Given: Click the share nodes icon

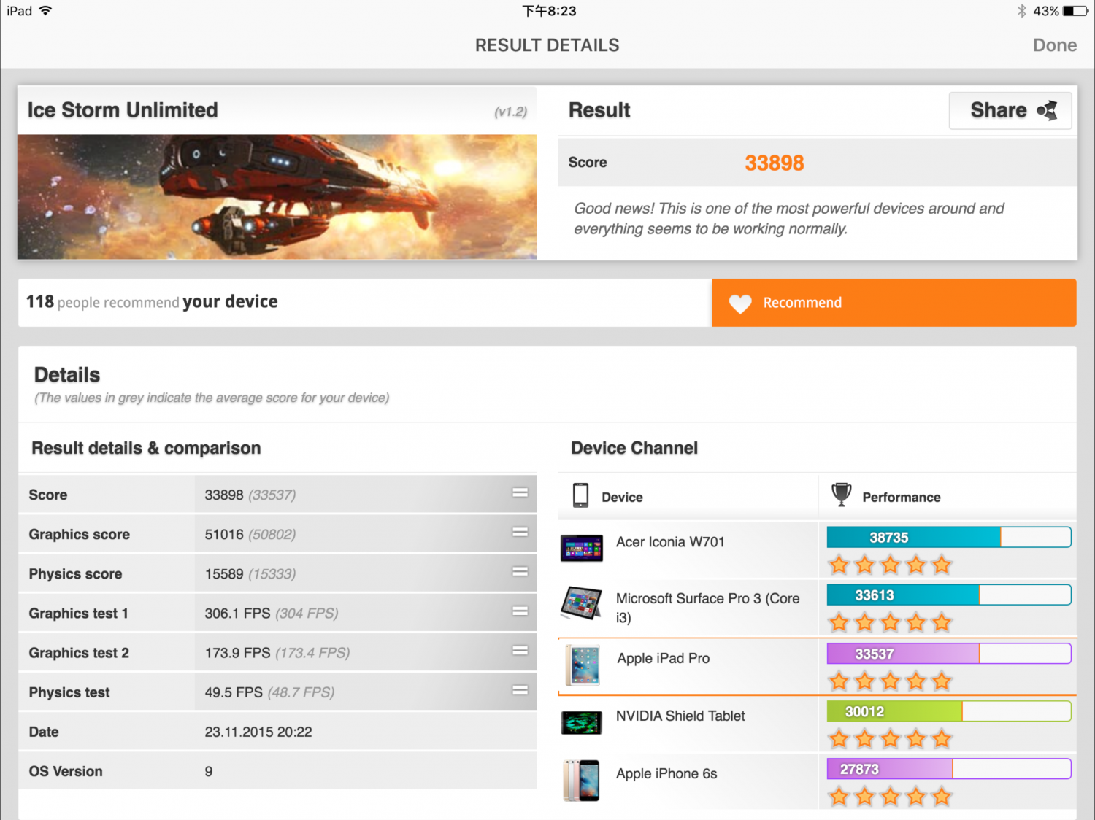Looking at the screenshot, I should (1047, 111).
